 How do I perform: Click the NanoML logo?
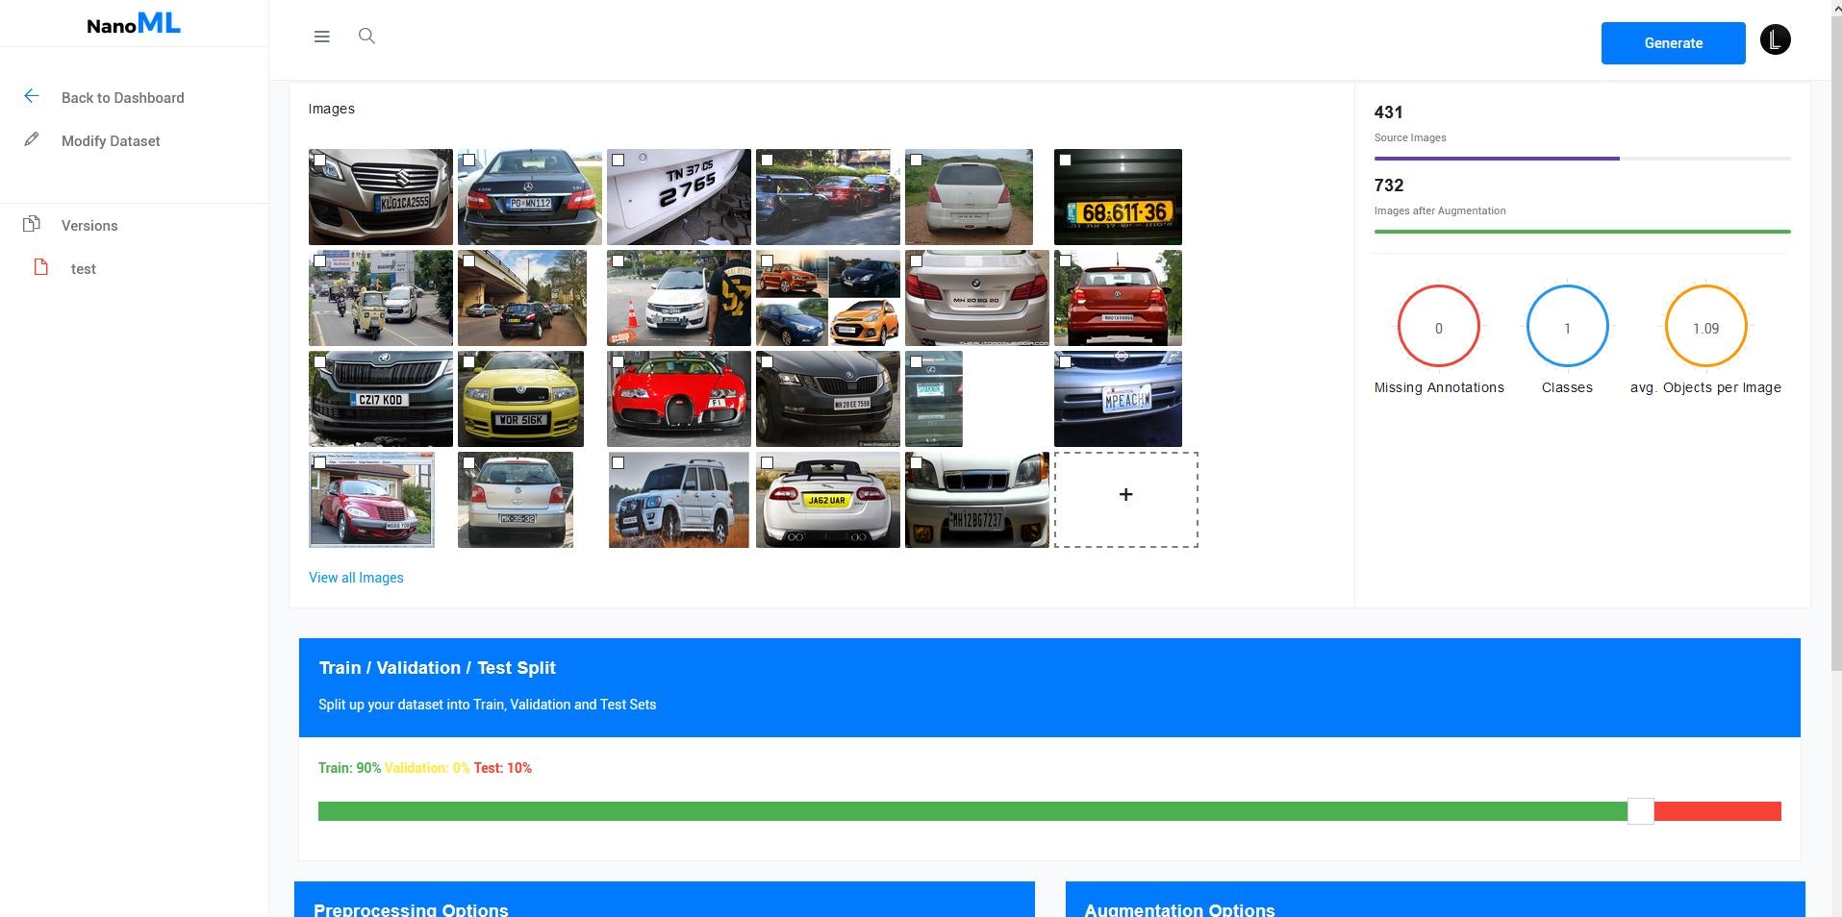pyautogui.click(x=134, y=23)
